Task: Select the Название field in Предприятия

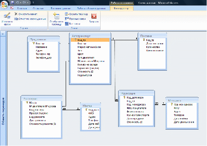Action: coord(41,47)
